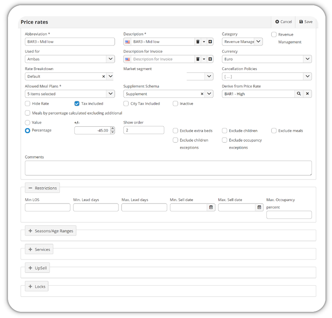332x318 pixels.
Task: Clear the Supplement Schema selection
Action: coord(202,94)
